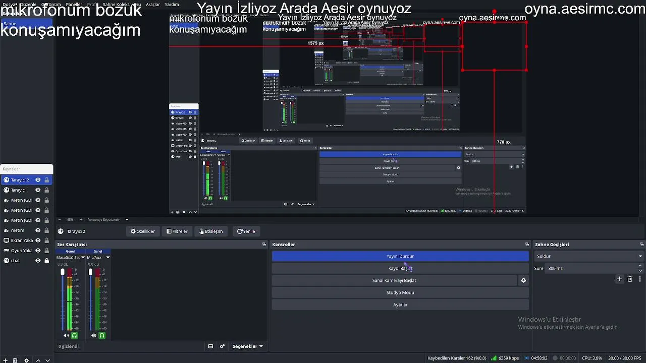This screenshot has height=363, width=646.
Task: Add a new source with plus icon
Action: [5, 360]
